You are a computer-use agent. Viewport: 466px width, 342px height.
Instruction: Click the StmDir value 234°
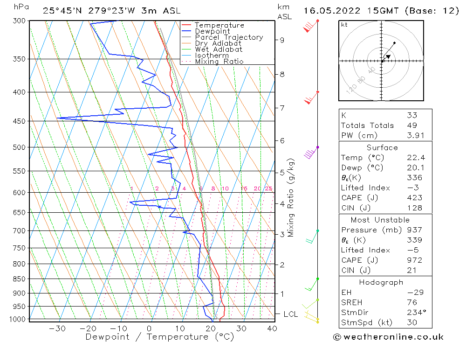(x=417, y=313)
